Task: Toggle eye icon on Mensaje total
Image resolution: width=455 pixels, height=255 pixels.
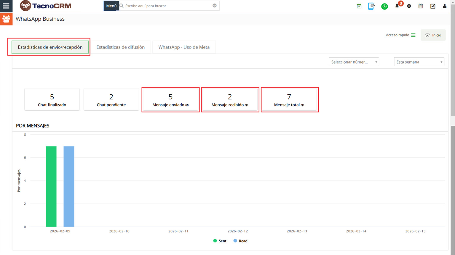Action: [302, 105]
